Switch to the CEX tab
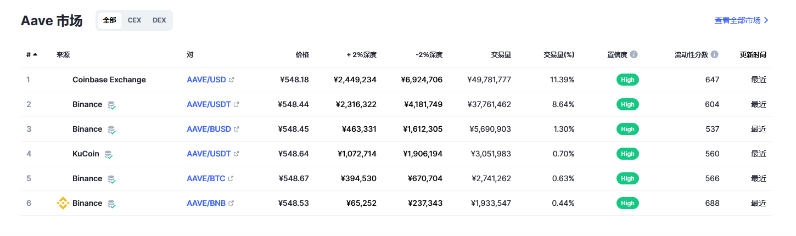The width and height of the screenshot is (796, 236). (x=134, y=20)
